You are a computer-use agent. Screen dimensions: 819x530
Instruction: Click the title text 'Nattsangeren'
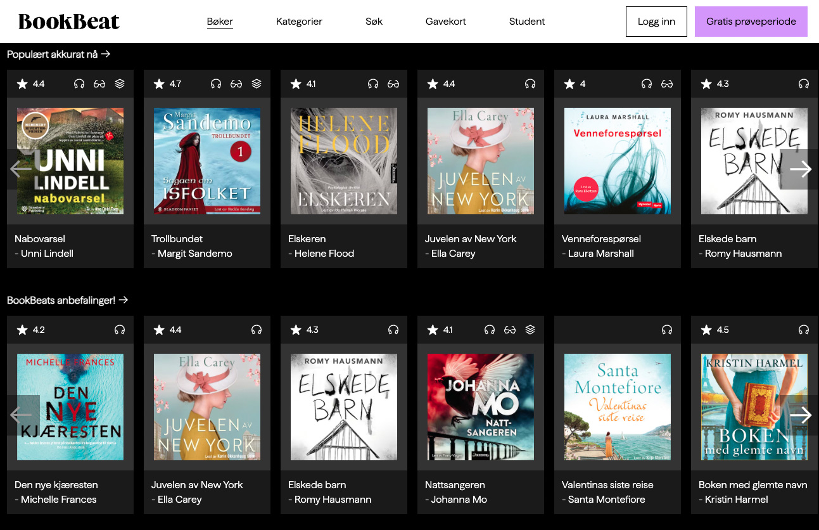455,485
